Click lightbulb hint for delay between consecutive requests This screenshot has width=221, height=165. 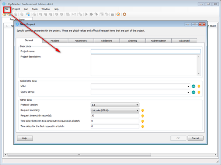tap(142, 121)
